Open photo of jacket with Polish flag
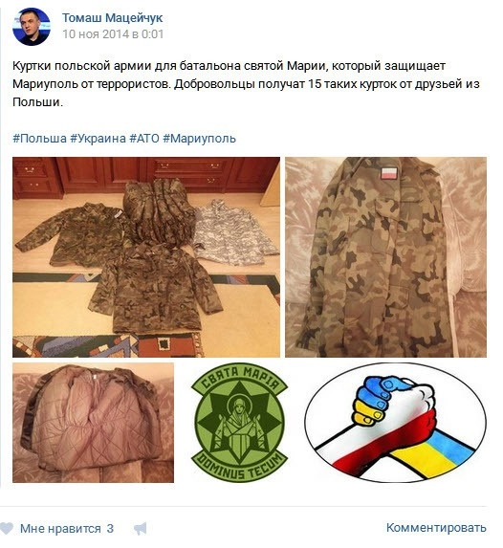 point(385,257)
